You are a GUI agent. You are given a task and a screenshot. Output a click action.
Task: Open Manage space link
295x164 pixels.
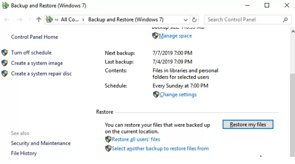pyautogui.click(x=175, y=36)
